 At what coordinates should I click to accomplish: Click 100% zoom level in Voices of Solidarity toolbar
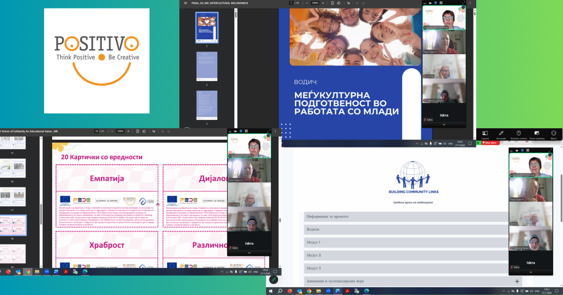point(120,131)
